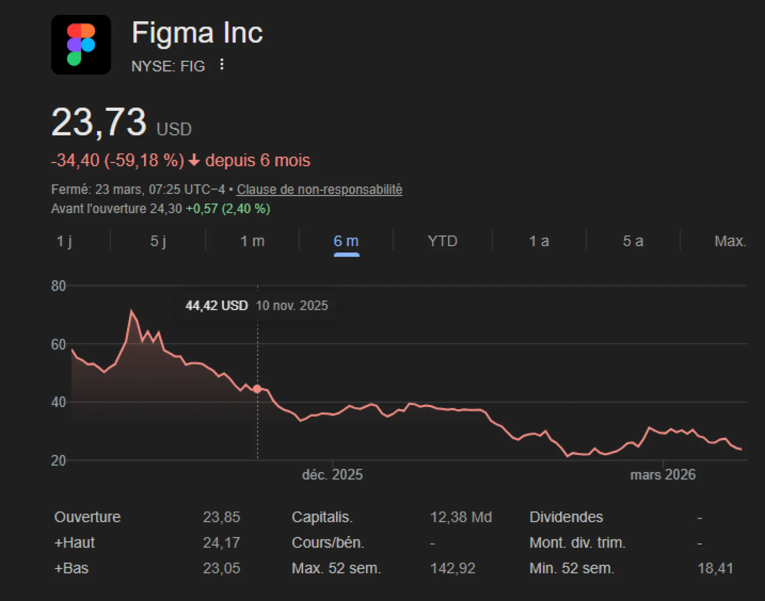Viewport: 765px width, 601px height.
Task: Click the 44,42 USD tooltip
Action: click(217, 306)
